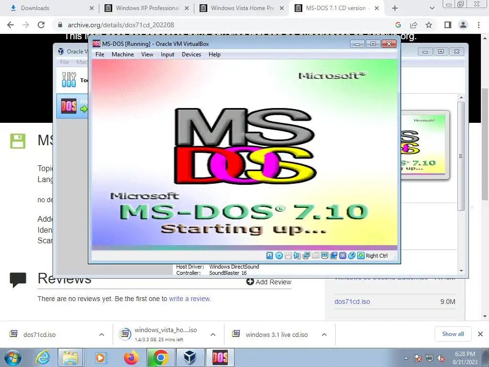The height and width of the screenshot is (367, 489).
Task: Click the browser forward arrow
Action: pyautogui.click(x=26, y=25)
